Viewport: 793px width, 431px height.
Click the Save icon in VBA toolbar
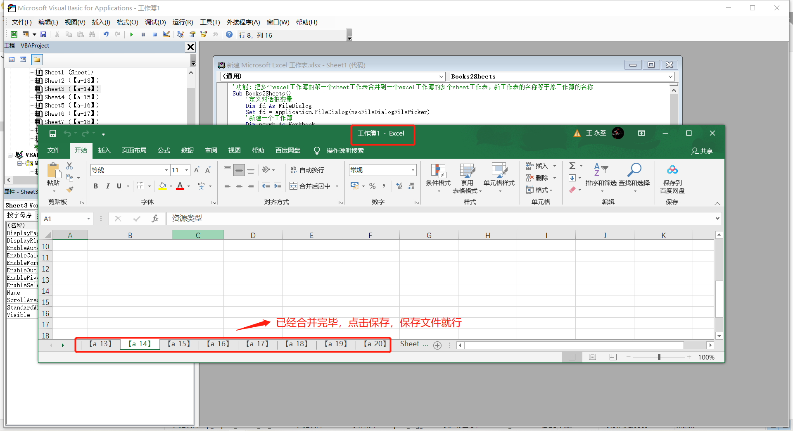pyautogui.click(x=43, y=35)
